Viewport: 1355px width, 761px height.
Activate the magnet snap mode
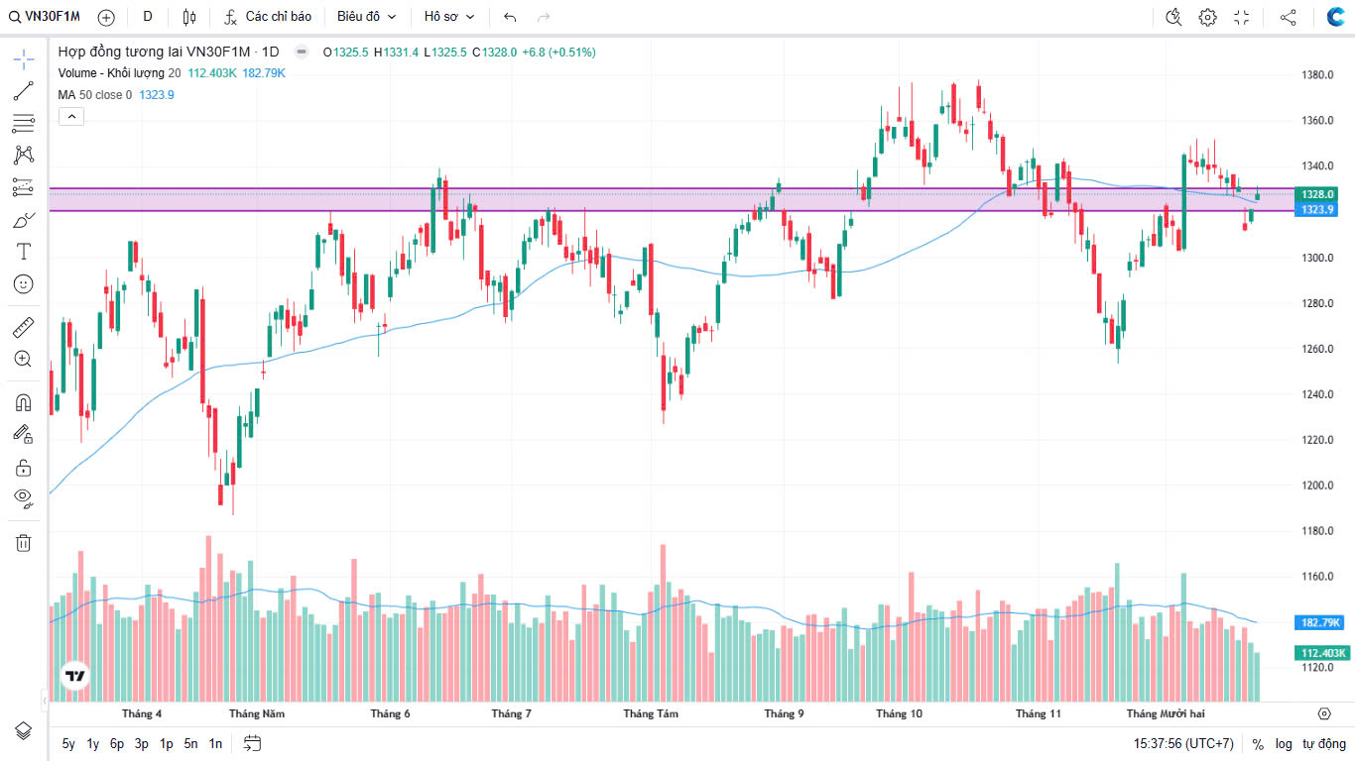[24, 402]
